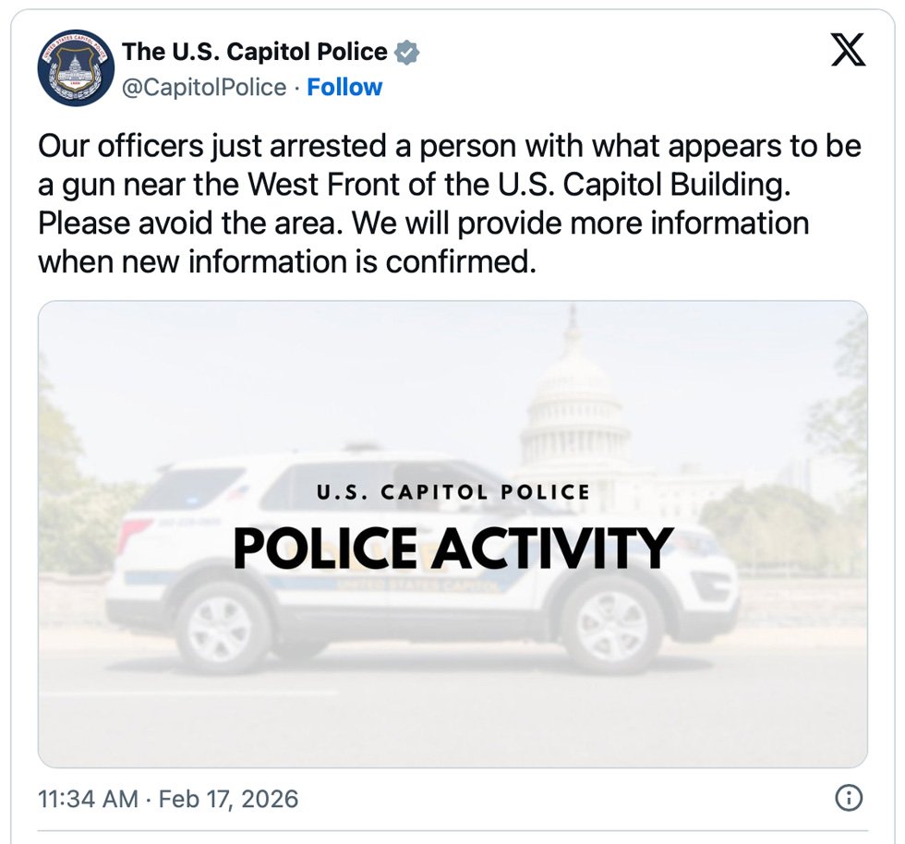Viewport: 905px width, 844px height.
Task: Click the Capitol Police profile avatar
Action: pyautogui.click(x=76, y=69)
